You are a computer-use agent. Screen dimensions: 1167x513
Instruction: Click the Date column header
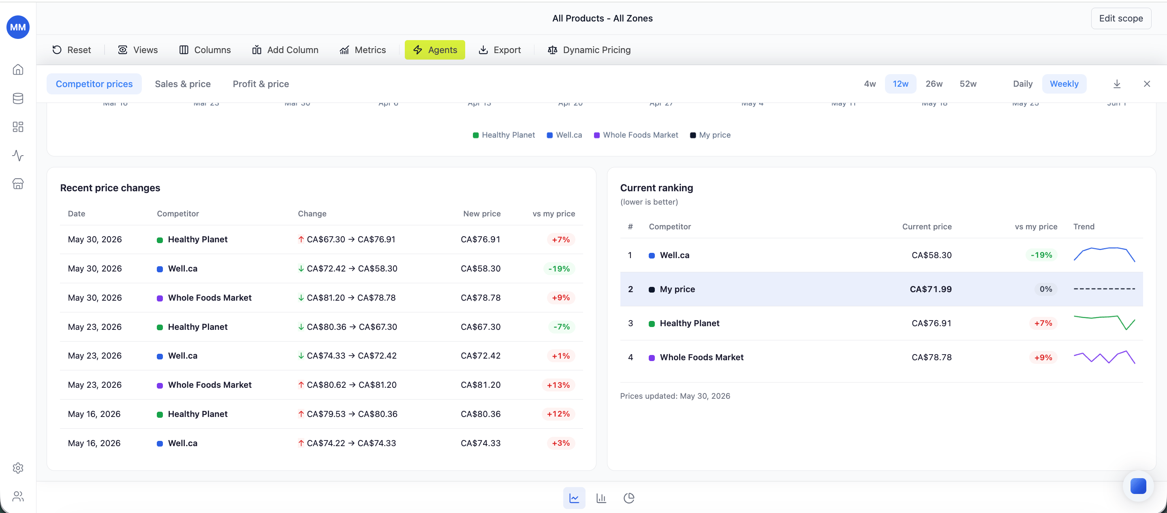pos(77,214)
